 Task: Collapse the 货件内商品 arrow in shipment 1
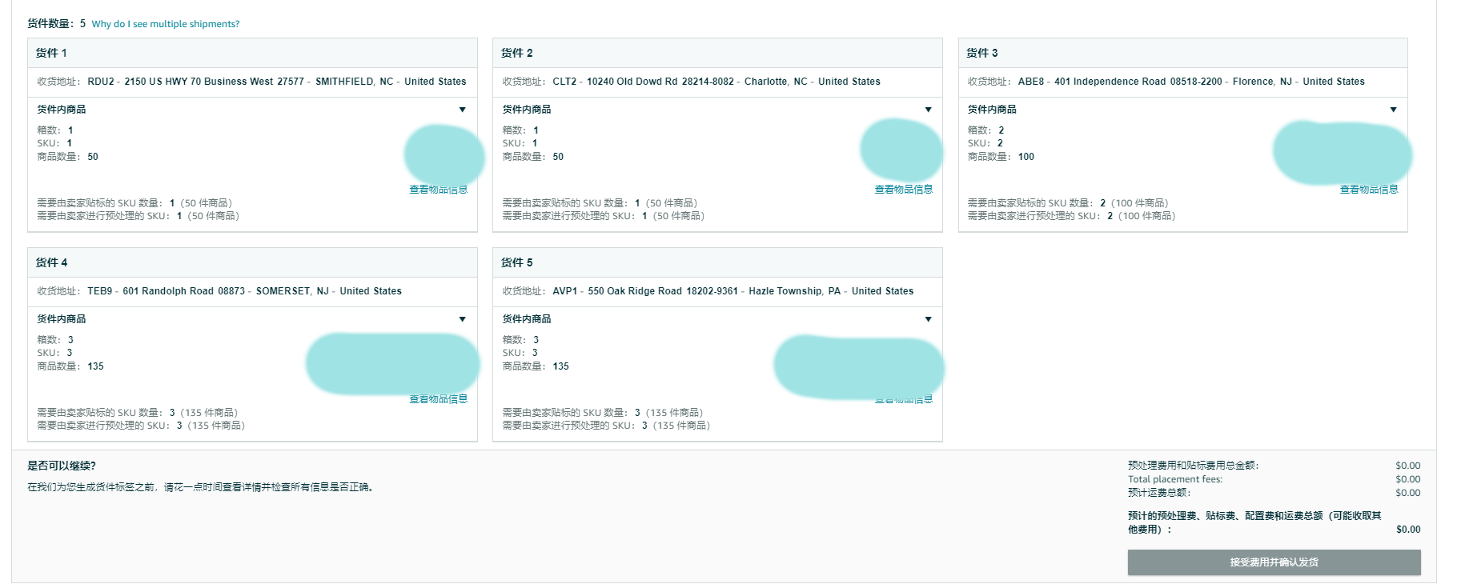point(462,110)
